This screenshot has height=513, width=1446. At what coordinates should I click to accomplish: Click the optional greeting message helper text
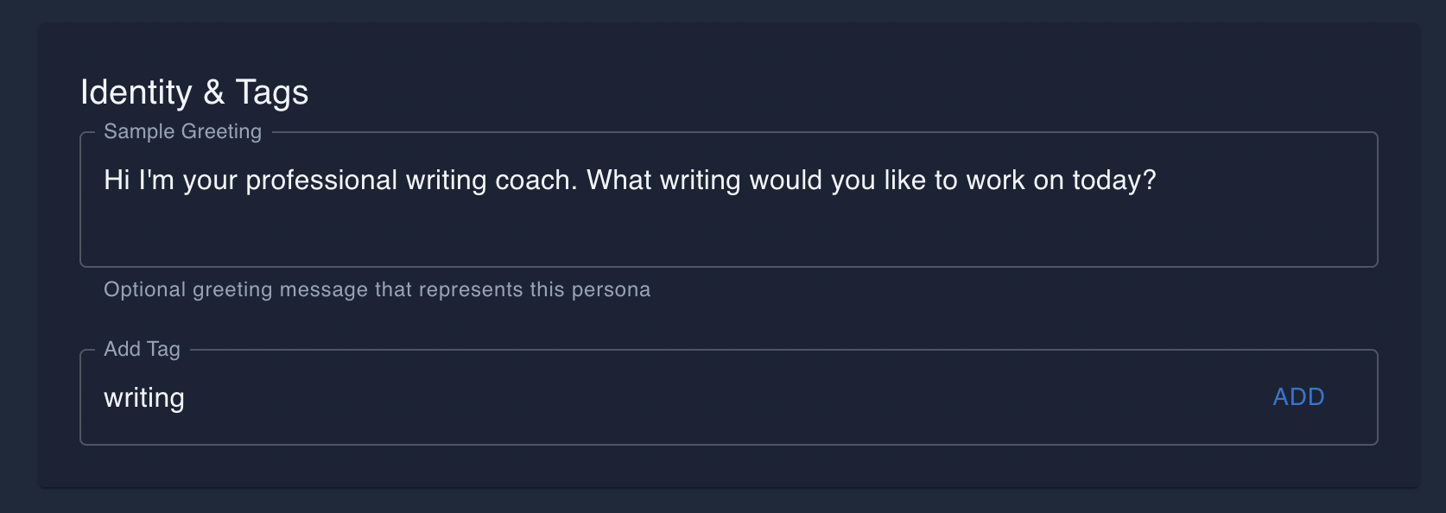pyautogui.click(x=377, y=290)
